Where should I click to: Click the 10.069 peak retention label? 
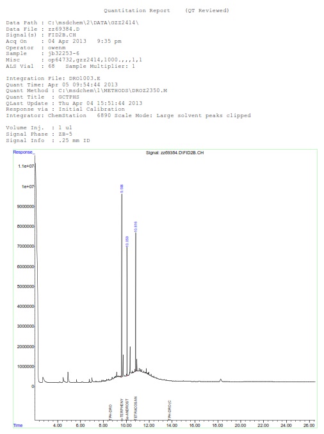[x=127, y=241]
